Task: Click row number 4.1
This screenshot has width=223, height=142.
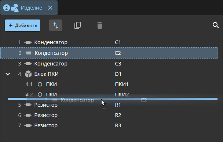Action: (x=29, y=84)
